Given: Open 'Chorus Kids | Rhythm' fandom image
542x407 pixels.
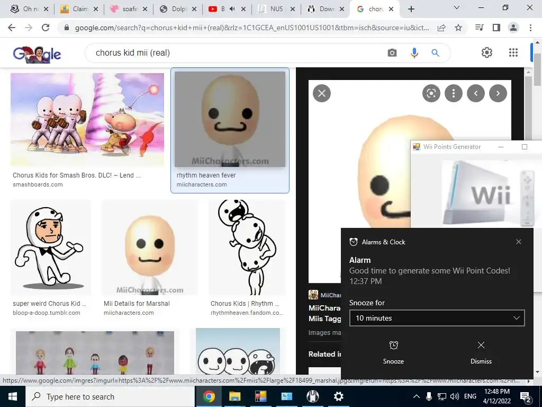Looking at the screenshot, I should [247, 247].
